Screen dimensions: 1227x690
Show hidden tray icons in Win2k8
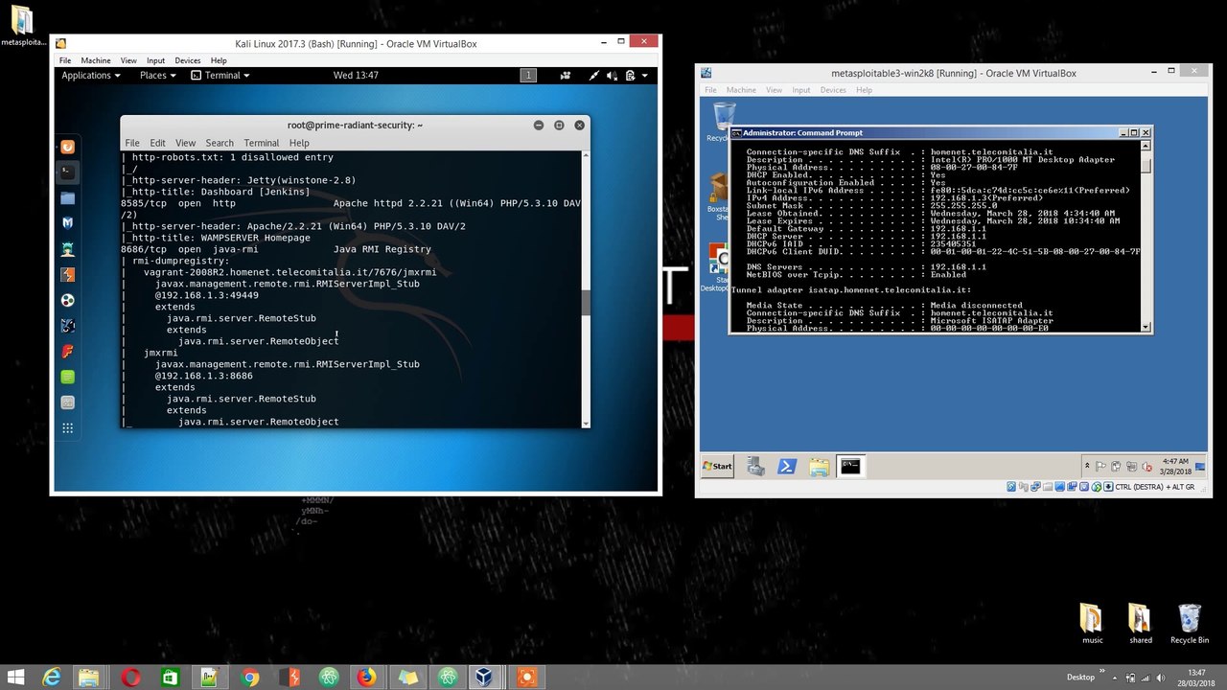coord(1087,467)
